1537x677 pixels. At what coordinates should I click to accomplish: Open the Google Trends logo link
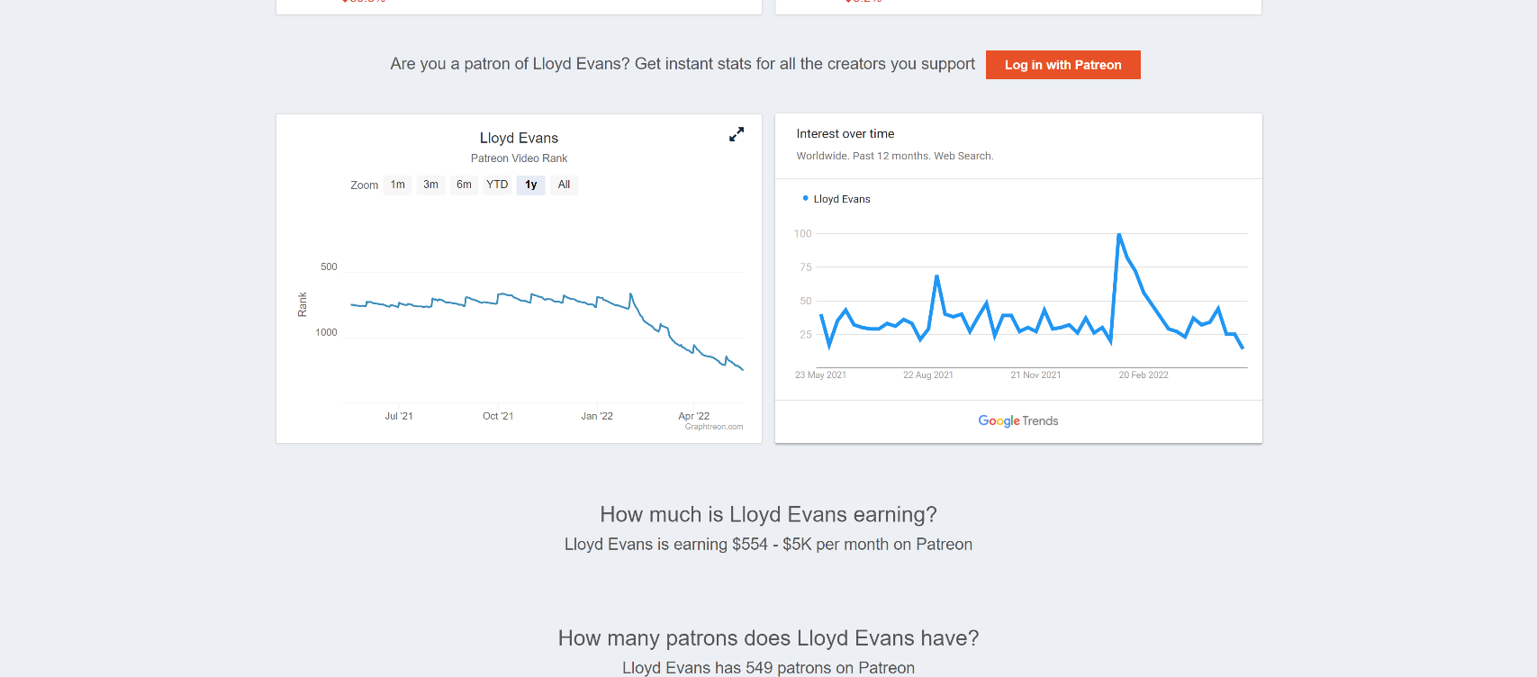coord(1018,420)
